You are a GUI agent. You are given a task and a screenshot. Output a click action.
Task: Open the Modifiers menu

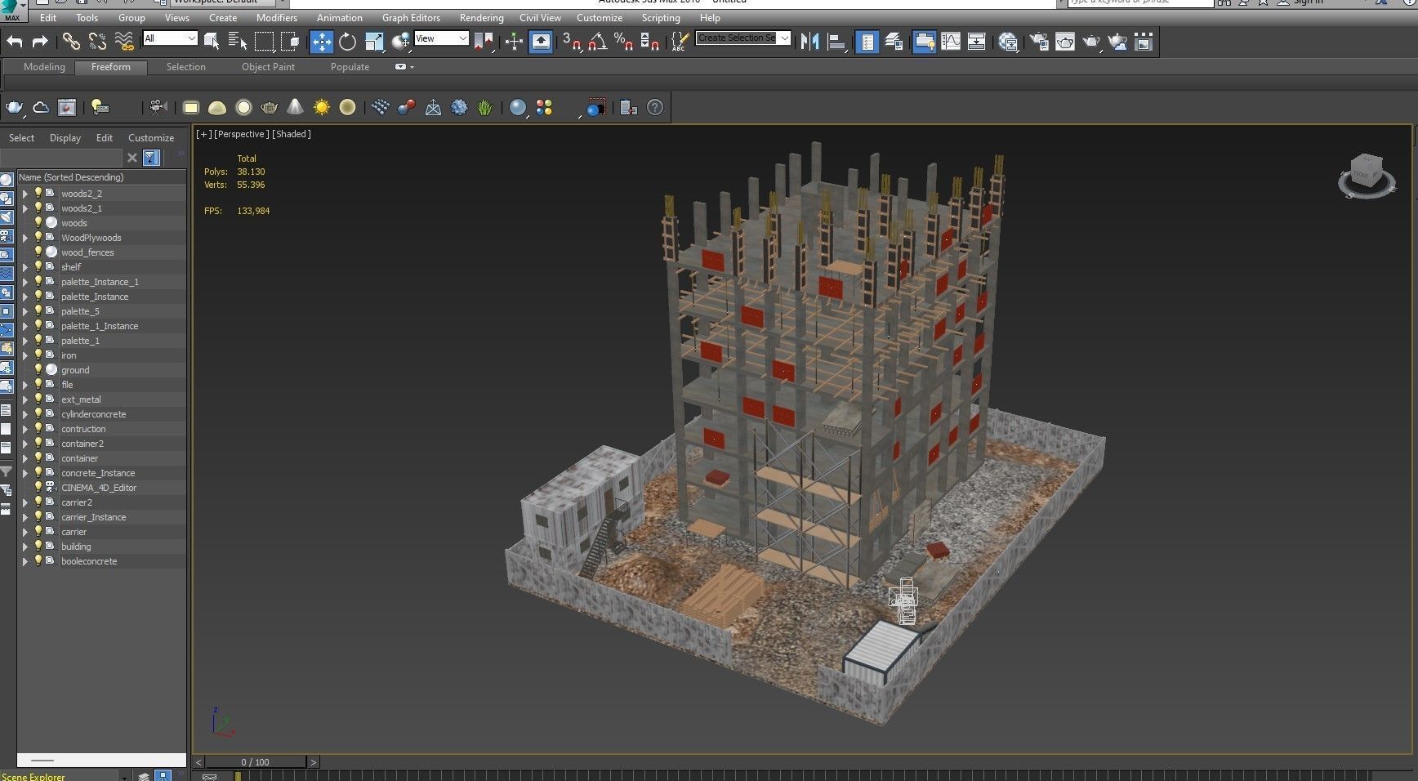[x=277, y=17]
